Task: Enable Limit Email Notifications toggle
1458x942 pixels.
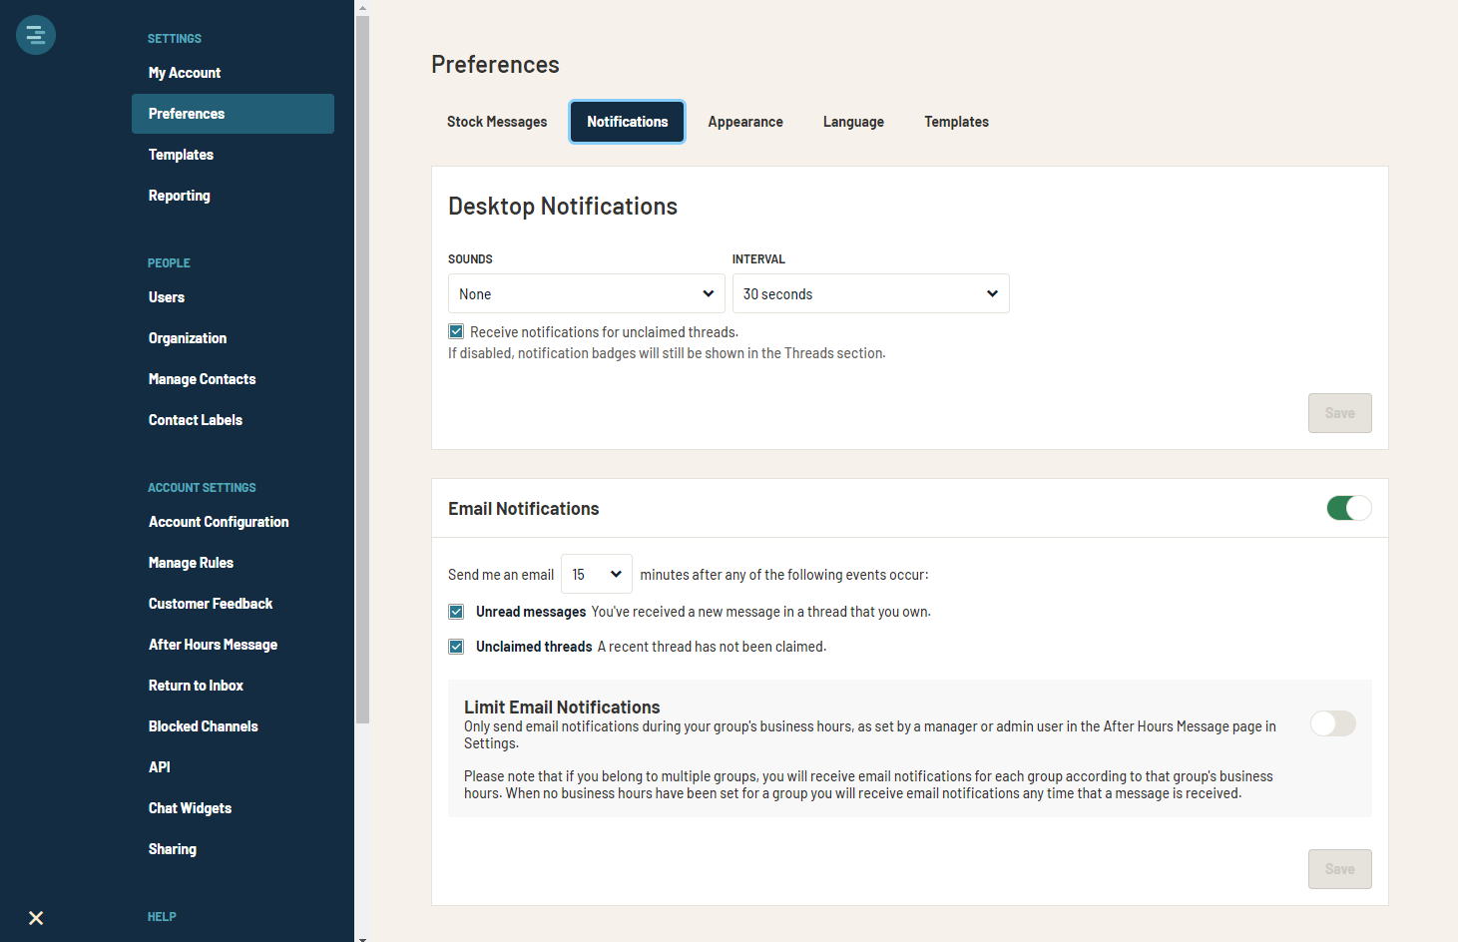Action: (1332, 723)
